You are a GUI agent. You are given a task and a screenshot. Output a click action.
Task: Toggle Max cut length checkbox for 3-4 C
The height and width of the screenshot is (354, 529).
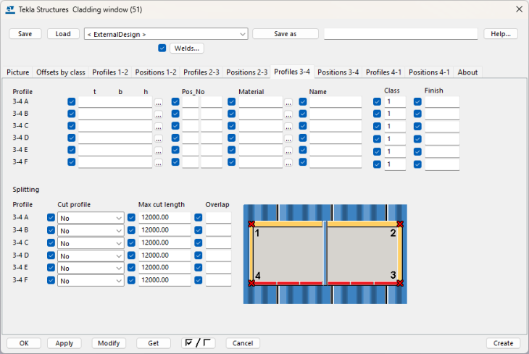132,243
